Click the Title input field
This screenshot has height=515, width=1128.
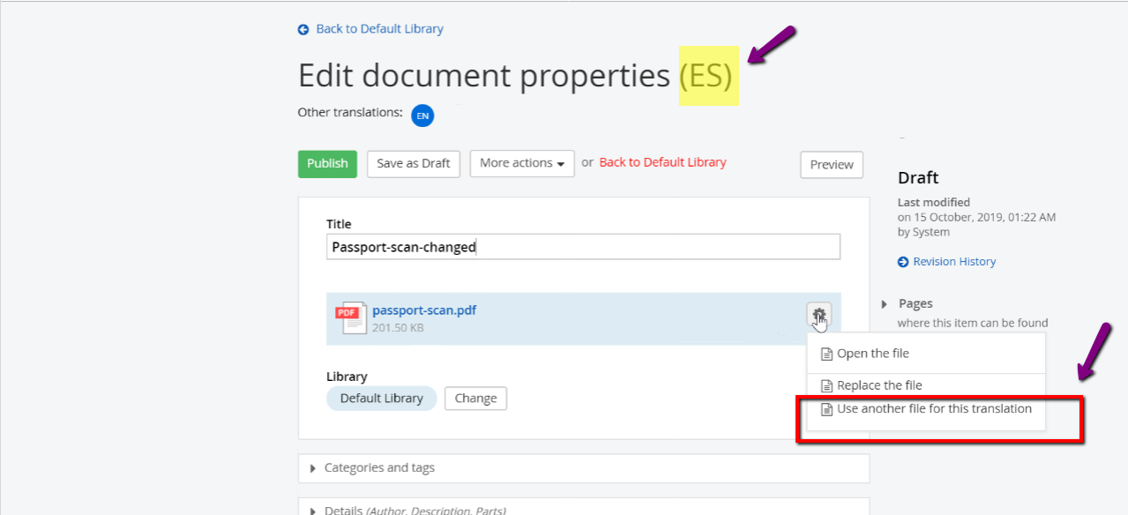pos(583,247)
